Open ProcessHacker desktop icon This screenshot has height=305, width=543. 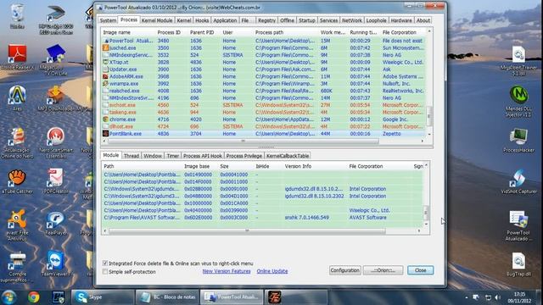[x=518, y=141]
